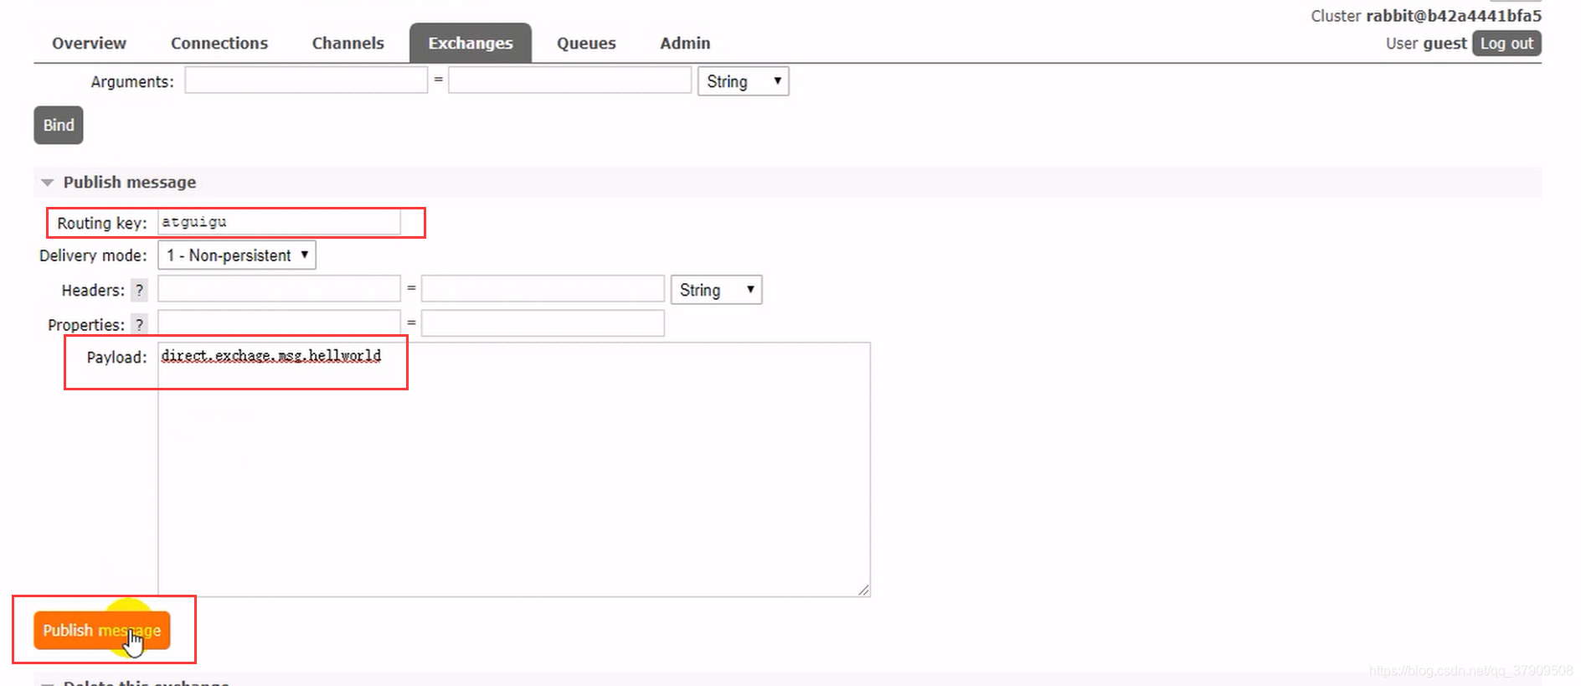Click the Payload textarea resize handle
Viewport: 1581px width, 686px height.
[x=863, y=590]
